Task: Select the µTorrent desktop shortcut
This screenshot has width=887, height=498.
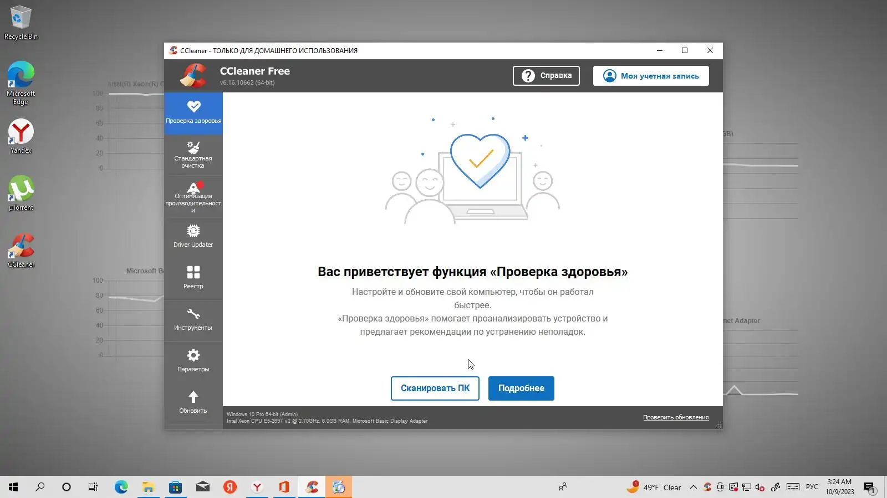Action: click(21, 193)
